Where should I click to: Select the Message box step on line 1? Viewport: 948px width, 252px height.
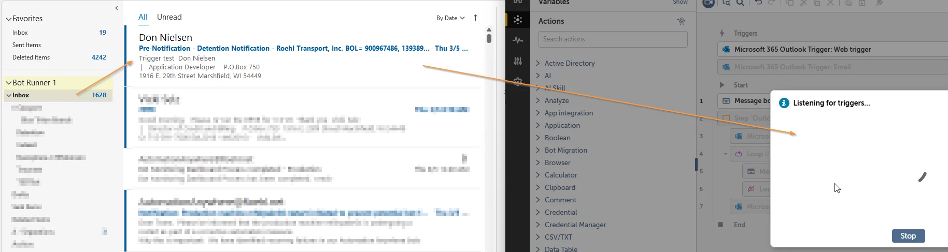[744, 100]
